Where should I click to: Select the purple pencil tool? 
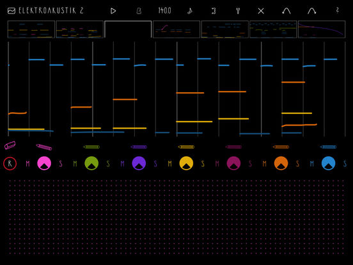point(139,147)
